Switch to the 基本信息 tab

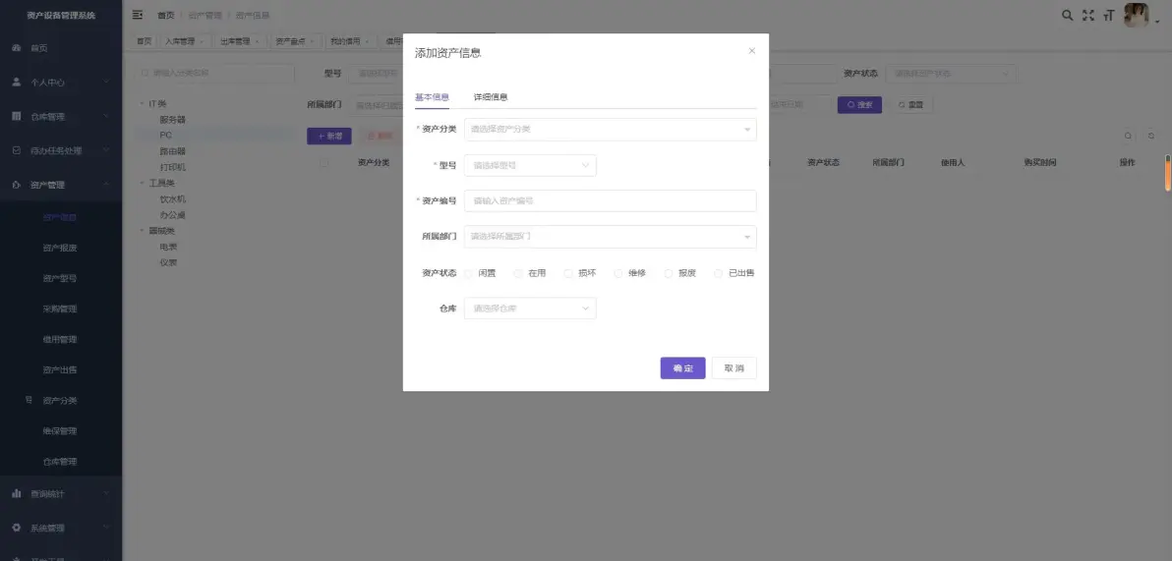432,97
